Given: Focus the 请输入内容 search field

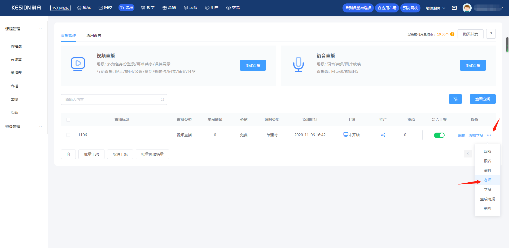Looking at the screenshot, I should (x=114, y=100).
